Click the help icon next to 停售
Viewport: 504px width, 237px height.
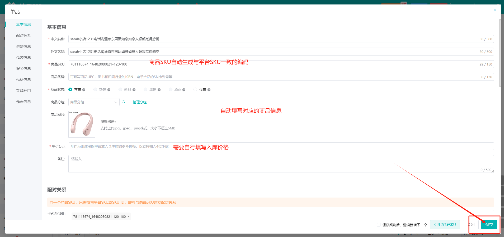click(209, 90)
